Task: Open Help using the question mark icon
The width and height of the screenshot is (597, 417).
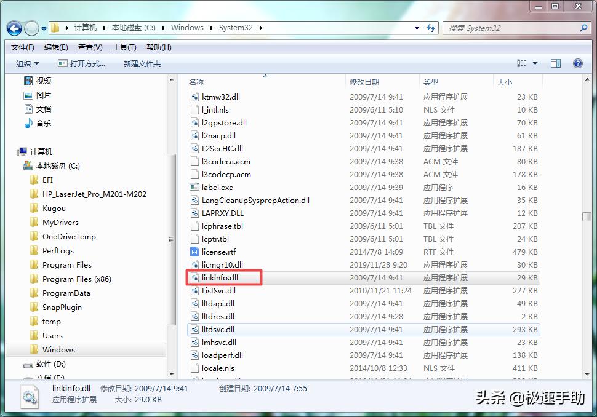Action: (577, 63)
